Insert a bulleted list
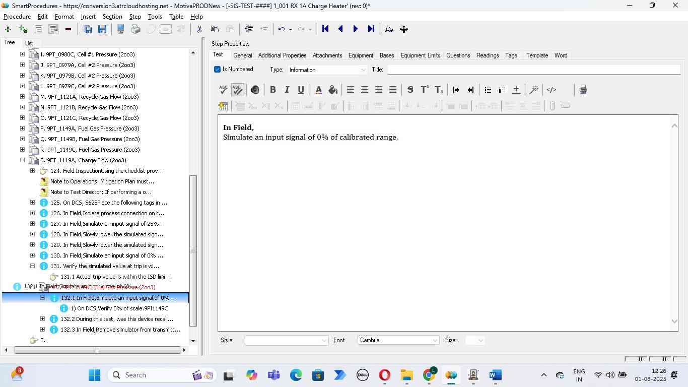 488,90
